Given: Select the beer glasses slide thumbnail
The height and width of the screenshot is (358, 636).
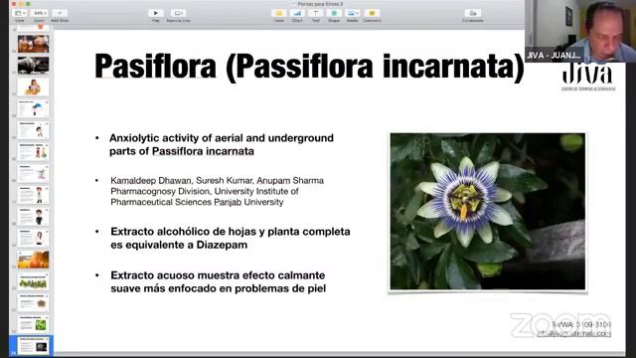Looking at the screenshot, I should [x=33, y=44].
